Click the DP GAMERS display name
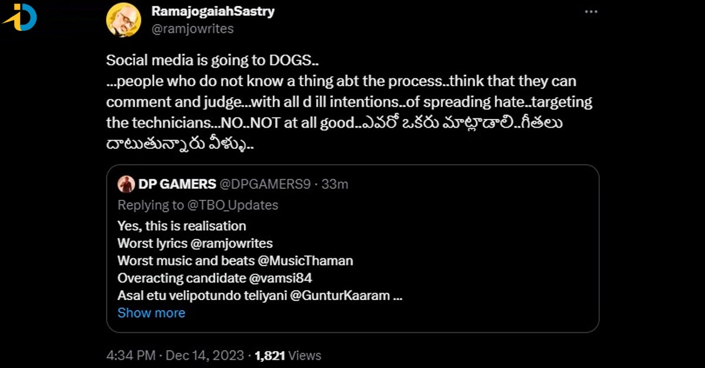Viewport: 705px width, 368px height. click(x=176, y=183)
